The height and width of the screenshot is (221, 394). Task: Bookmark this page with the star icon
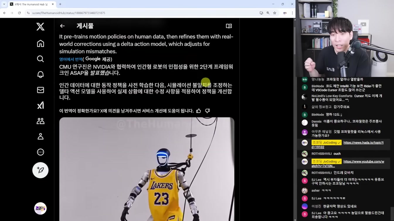[275, 13]
